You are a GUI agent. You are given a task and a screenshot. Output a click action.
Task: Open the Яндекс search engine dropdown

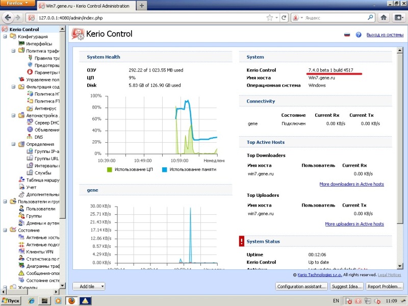298,18
